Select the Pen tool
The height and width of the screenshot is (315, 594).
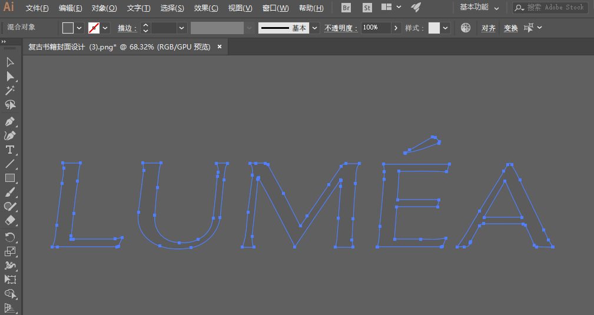point(10,122)
